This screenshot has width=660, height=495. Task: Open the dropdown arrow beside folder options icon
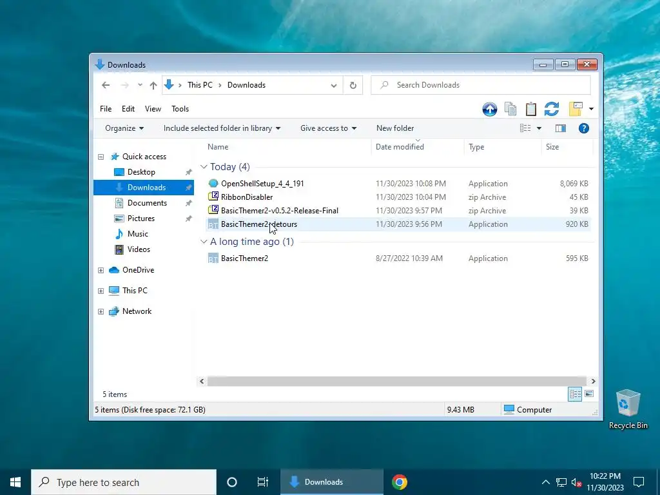pos(591,109)
